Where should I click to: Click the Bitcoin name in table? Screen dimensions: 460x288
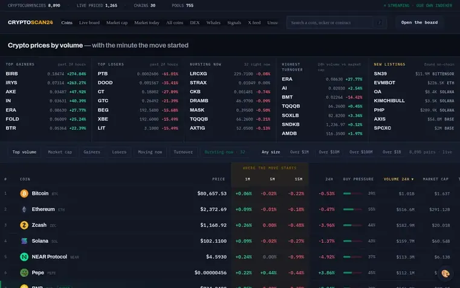pyautogui.click(x=40, y=194)
